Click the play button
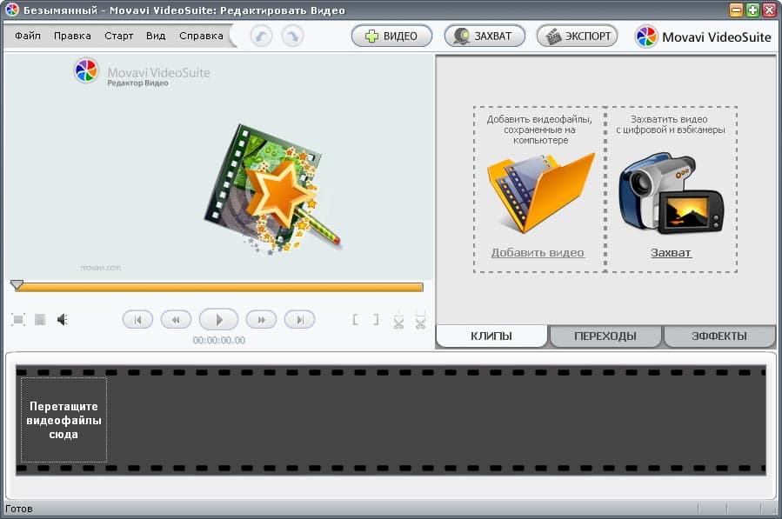This screenshot has height=519, width=782. click(218, 320)
